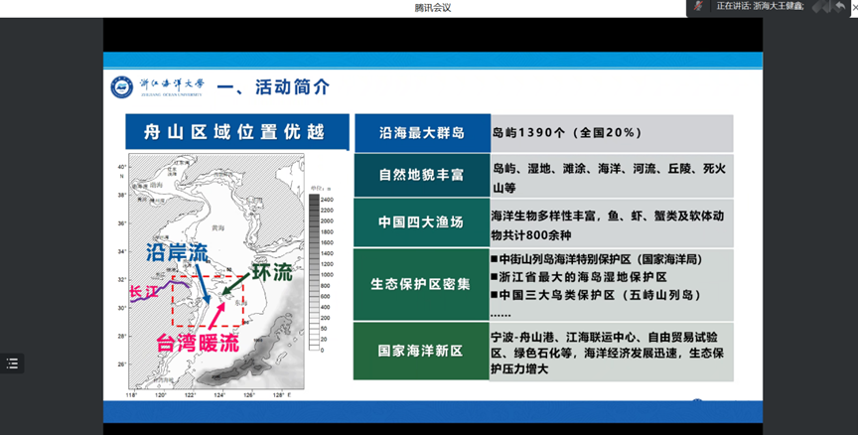This screenshot has width=858, height=435.
Task: Click the 自然地貌丰富 heading box
Action: (x=419, y=177)
